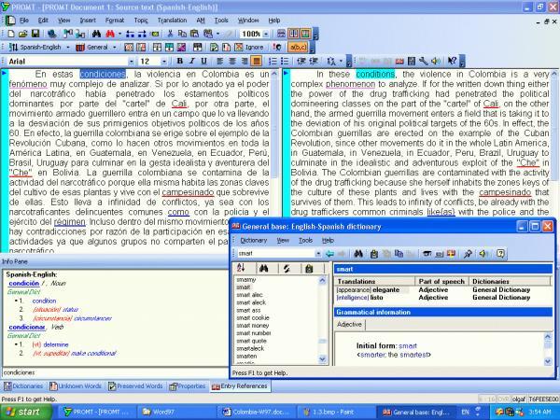Image resolution: width=560 pixels, height=420 pixels.
Task: Open the Dictionary menu in dictionary window
Action: [254, 241]
